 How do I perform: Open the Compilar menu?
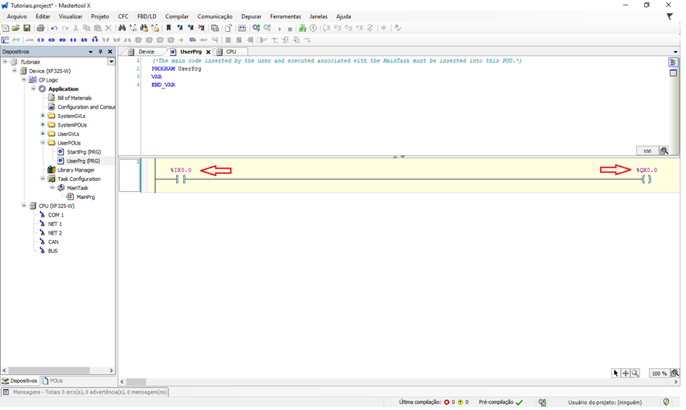(177, 16)
